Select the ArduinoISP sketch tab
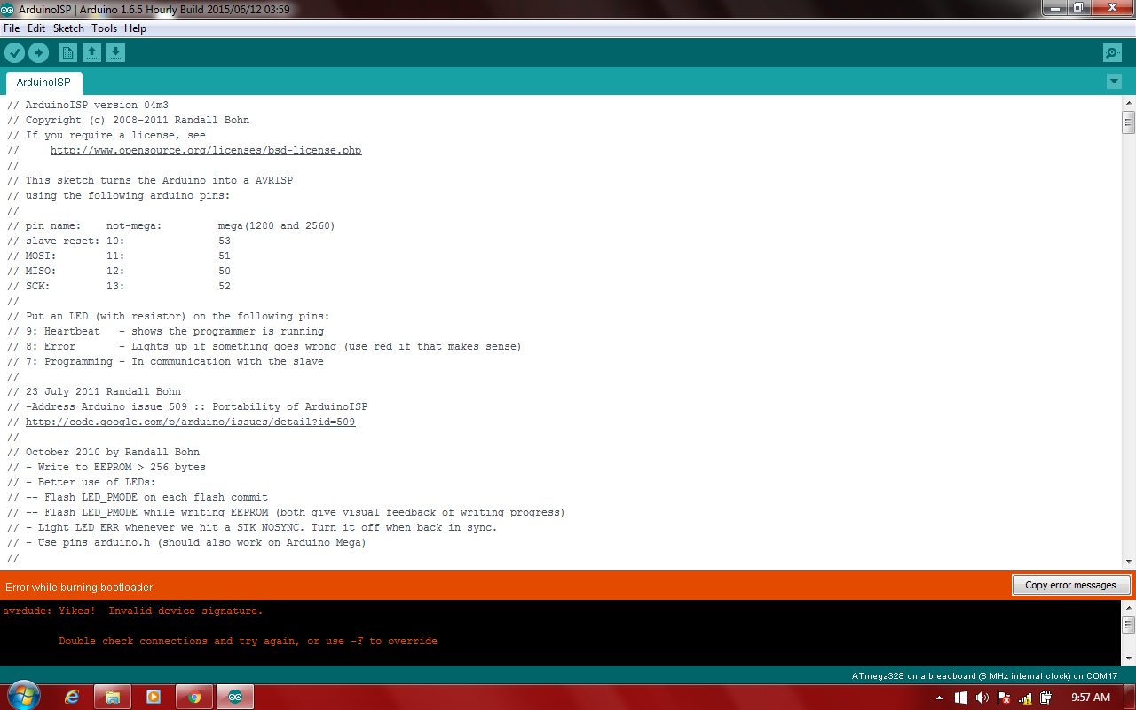 43,83
